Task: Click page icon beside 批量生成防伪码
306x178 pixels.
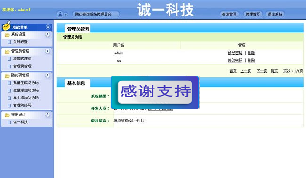Action: (9, 83)
